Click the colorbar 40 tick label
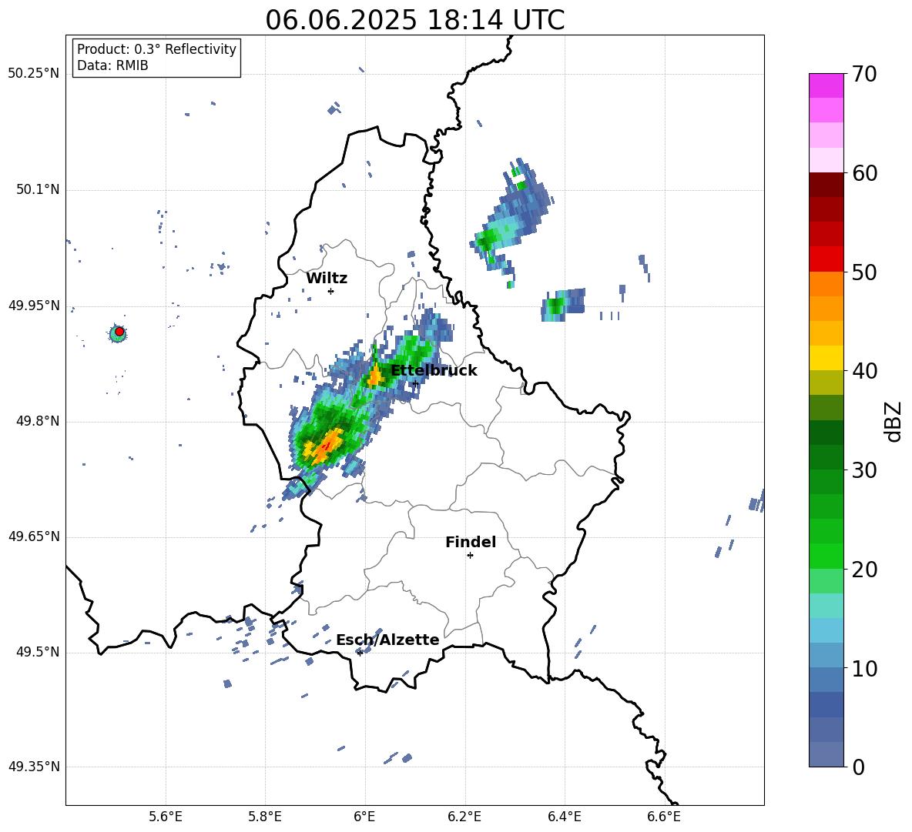This screenshot has height=832, width=912. (x=864, y=371)
